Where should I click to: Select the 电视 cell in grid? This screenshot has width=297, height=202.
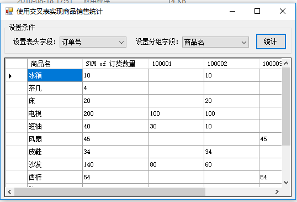click(x=55, y=113)
